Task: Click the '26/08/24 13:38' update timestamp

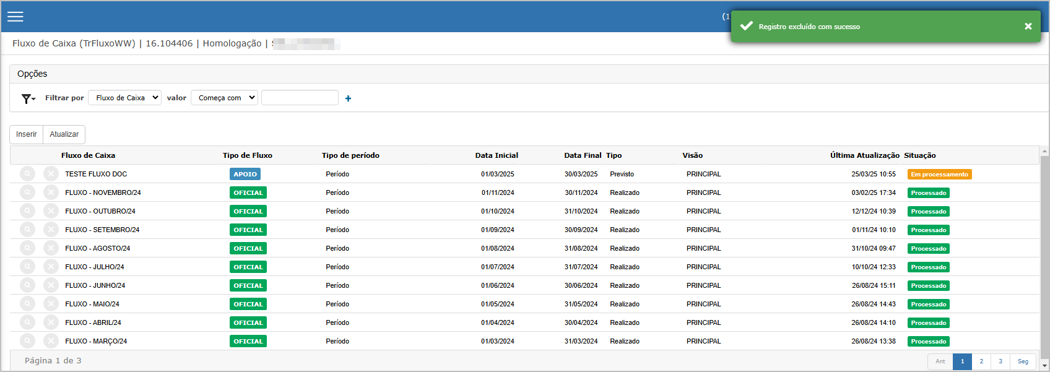Action: (874, 341)
